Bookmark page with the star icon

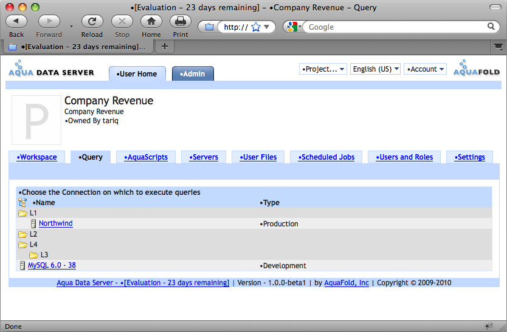[x=256, y=27]
